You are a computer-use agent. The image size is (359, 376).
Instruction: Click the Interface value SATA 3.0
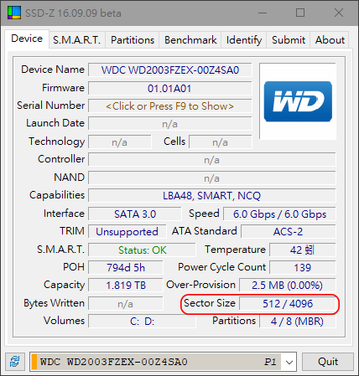pos(135,214)
